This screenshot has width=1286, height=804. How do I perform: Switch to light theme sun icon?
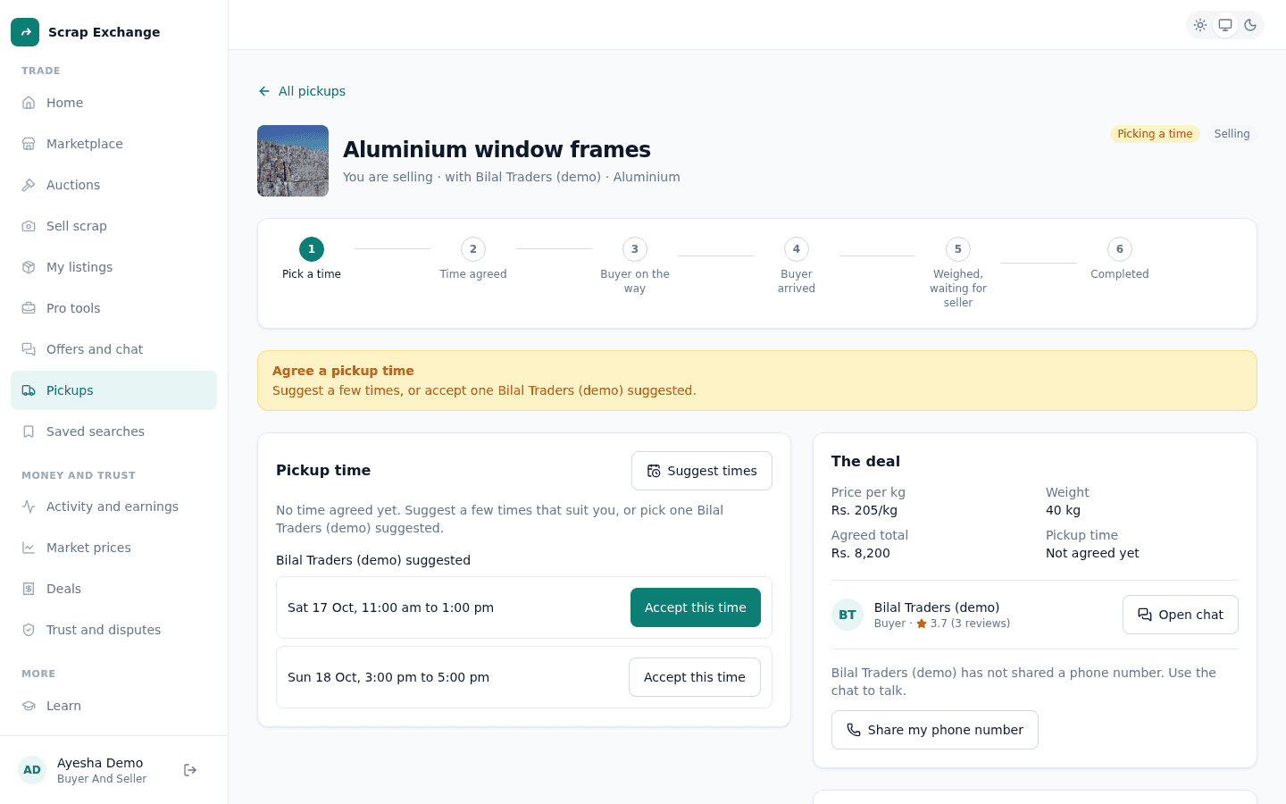pyautogui.click(x=1200, y=25)
